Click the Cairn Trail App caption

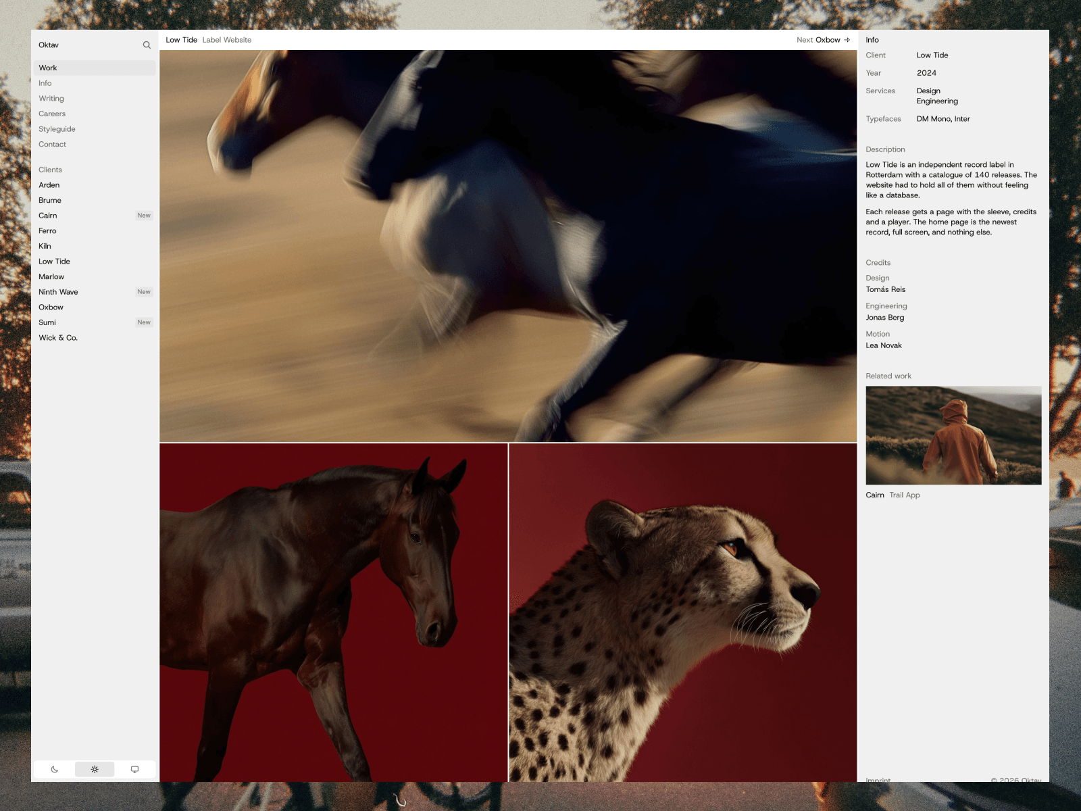(x=893, y=495)
